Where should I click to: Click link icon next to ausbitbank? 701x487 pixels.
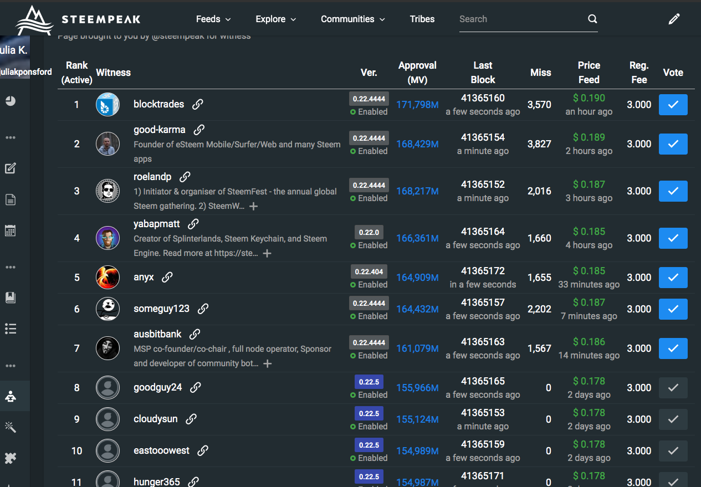point(195,334)
